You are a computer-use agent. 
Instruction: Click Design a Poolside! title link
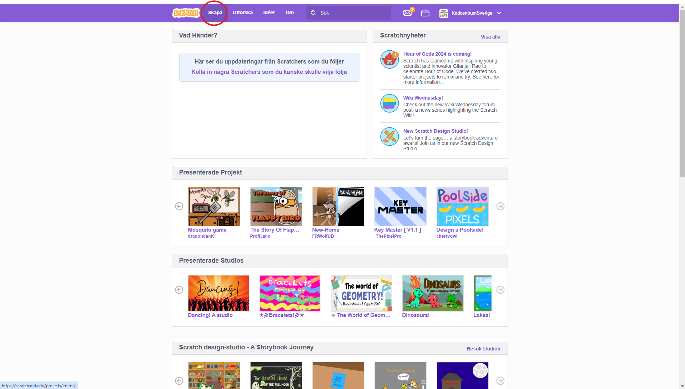pos(460,230)
